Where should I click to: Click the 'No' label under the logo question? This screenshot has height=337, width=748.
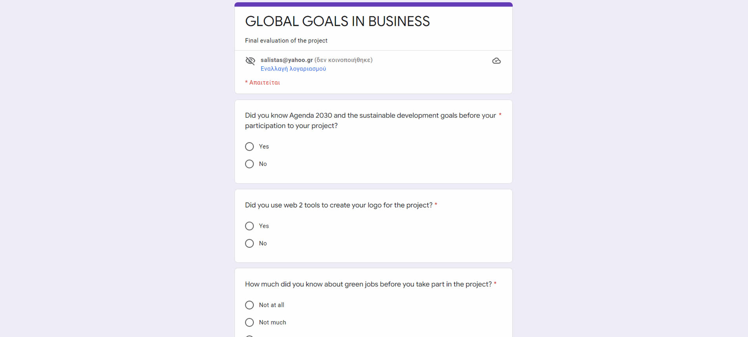pyautogui.click(x=263, y=244)
